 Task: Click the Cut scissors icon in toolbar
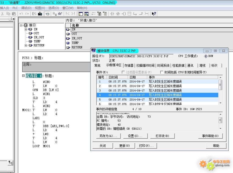(2, 14)
